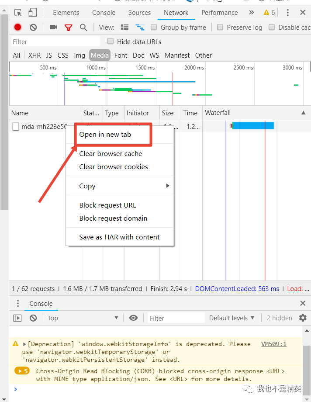Check the Disable cache checkbox

click(x=272, y=27)
